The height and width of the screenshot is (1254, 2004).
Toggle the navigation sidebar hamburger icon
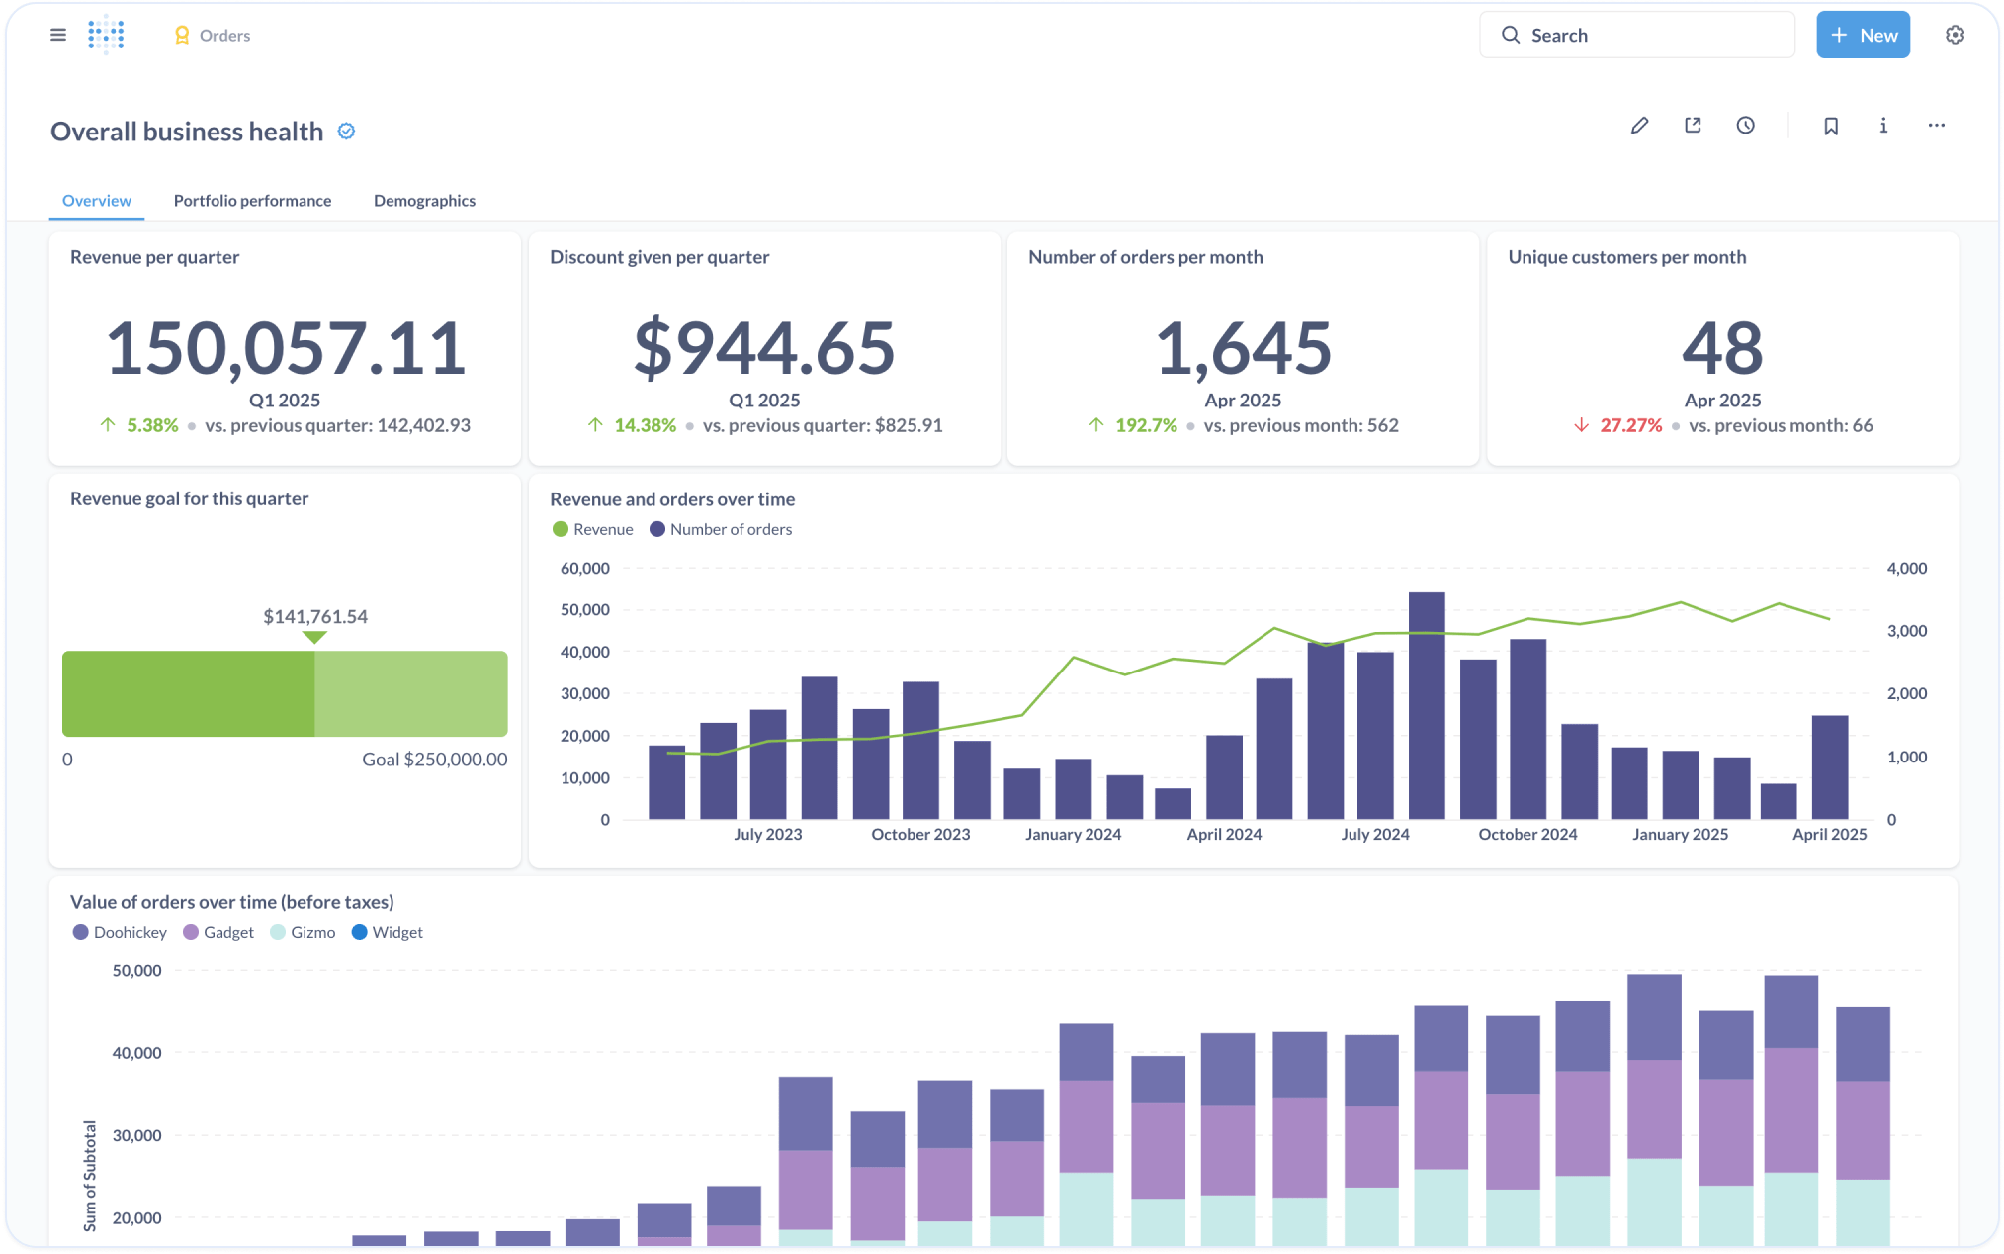[57, 34]
